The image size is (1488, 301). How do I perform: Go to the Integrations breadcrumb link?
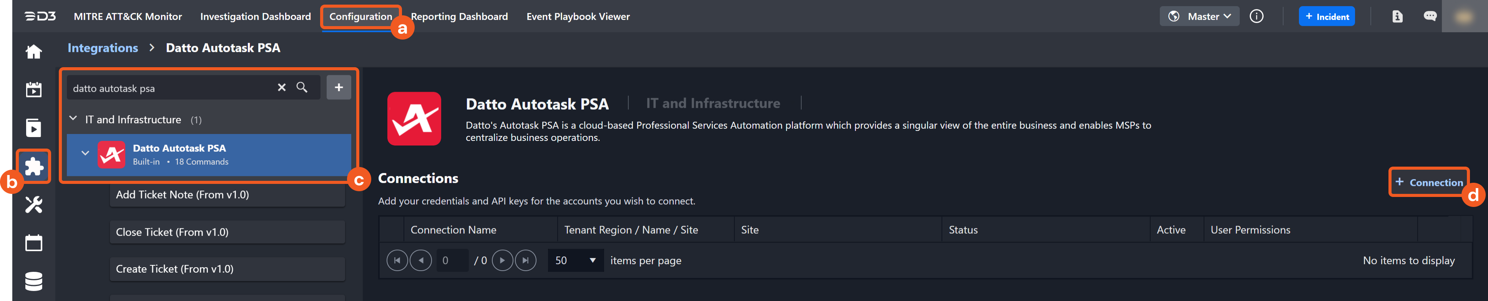point(103,48)
